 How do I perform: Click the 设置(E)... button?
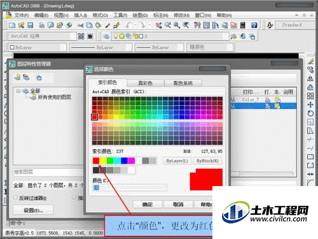(33, 210)
